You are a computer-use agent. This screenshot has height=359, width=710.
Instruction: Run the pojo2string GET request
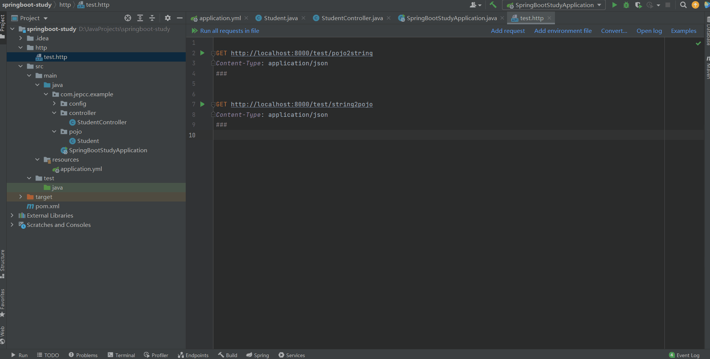(202, 53)
